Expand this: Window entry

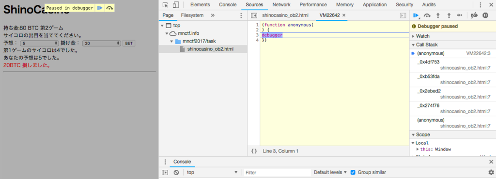[x=418, y=149]
